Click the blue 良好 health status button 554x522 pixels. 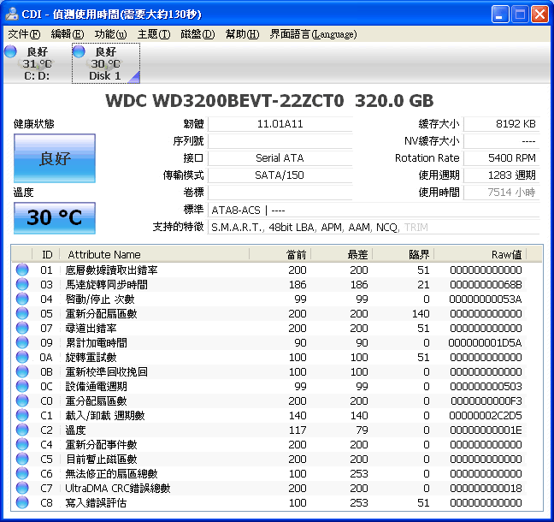(x=55, y=158)
